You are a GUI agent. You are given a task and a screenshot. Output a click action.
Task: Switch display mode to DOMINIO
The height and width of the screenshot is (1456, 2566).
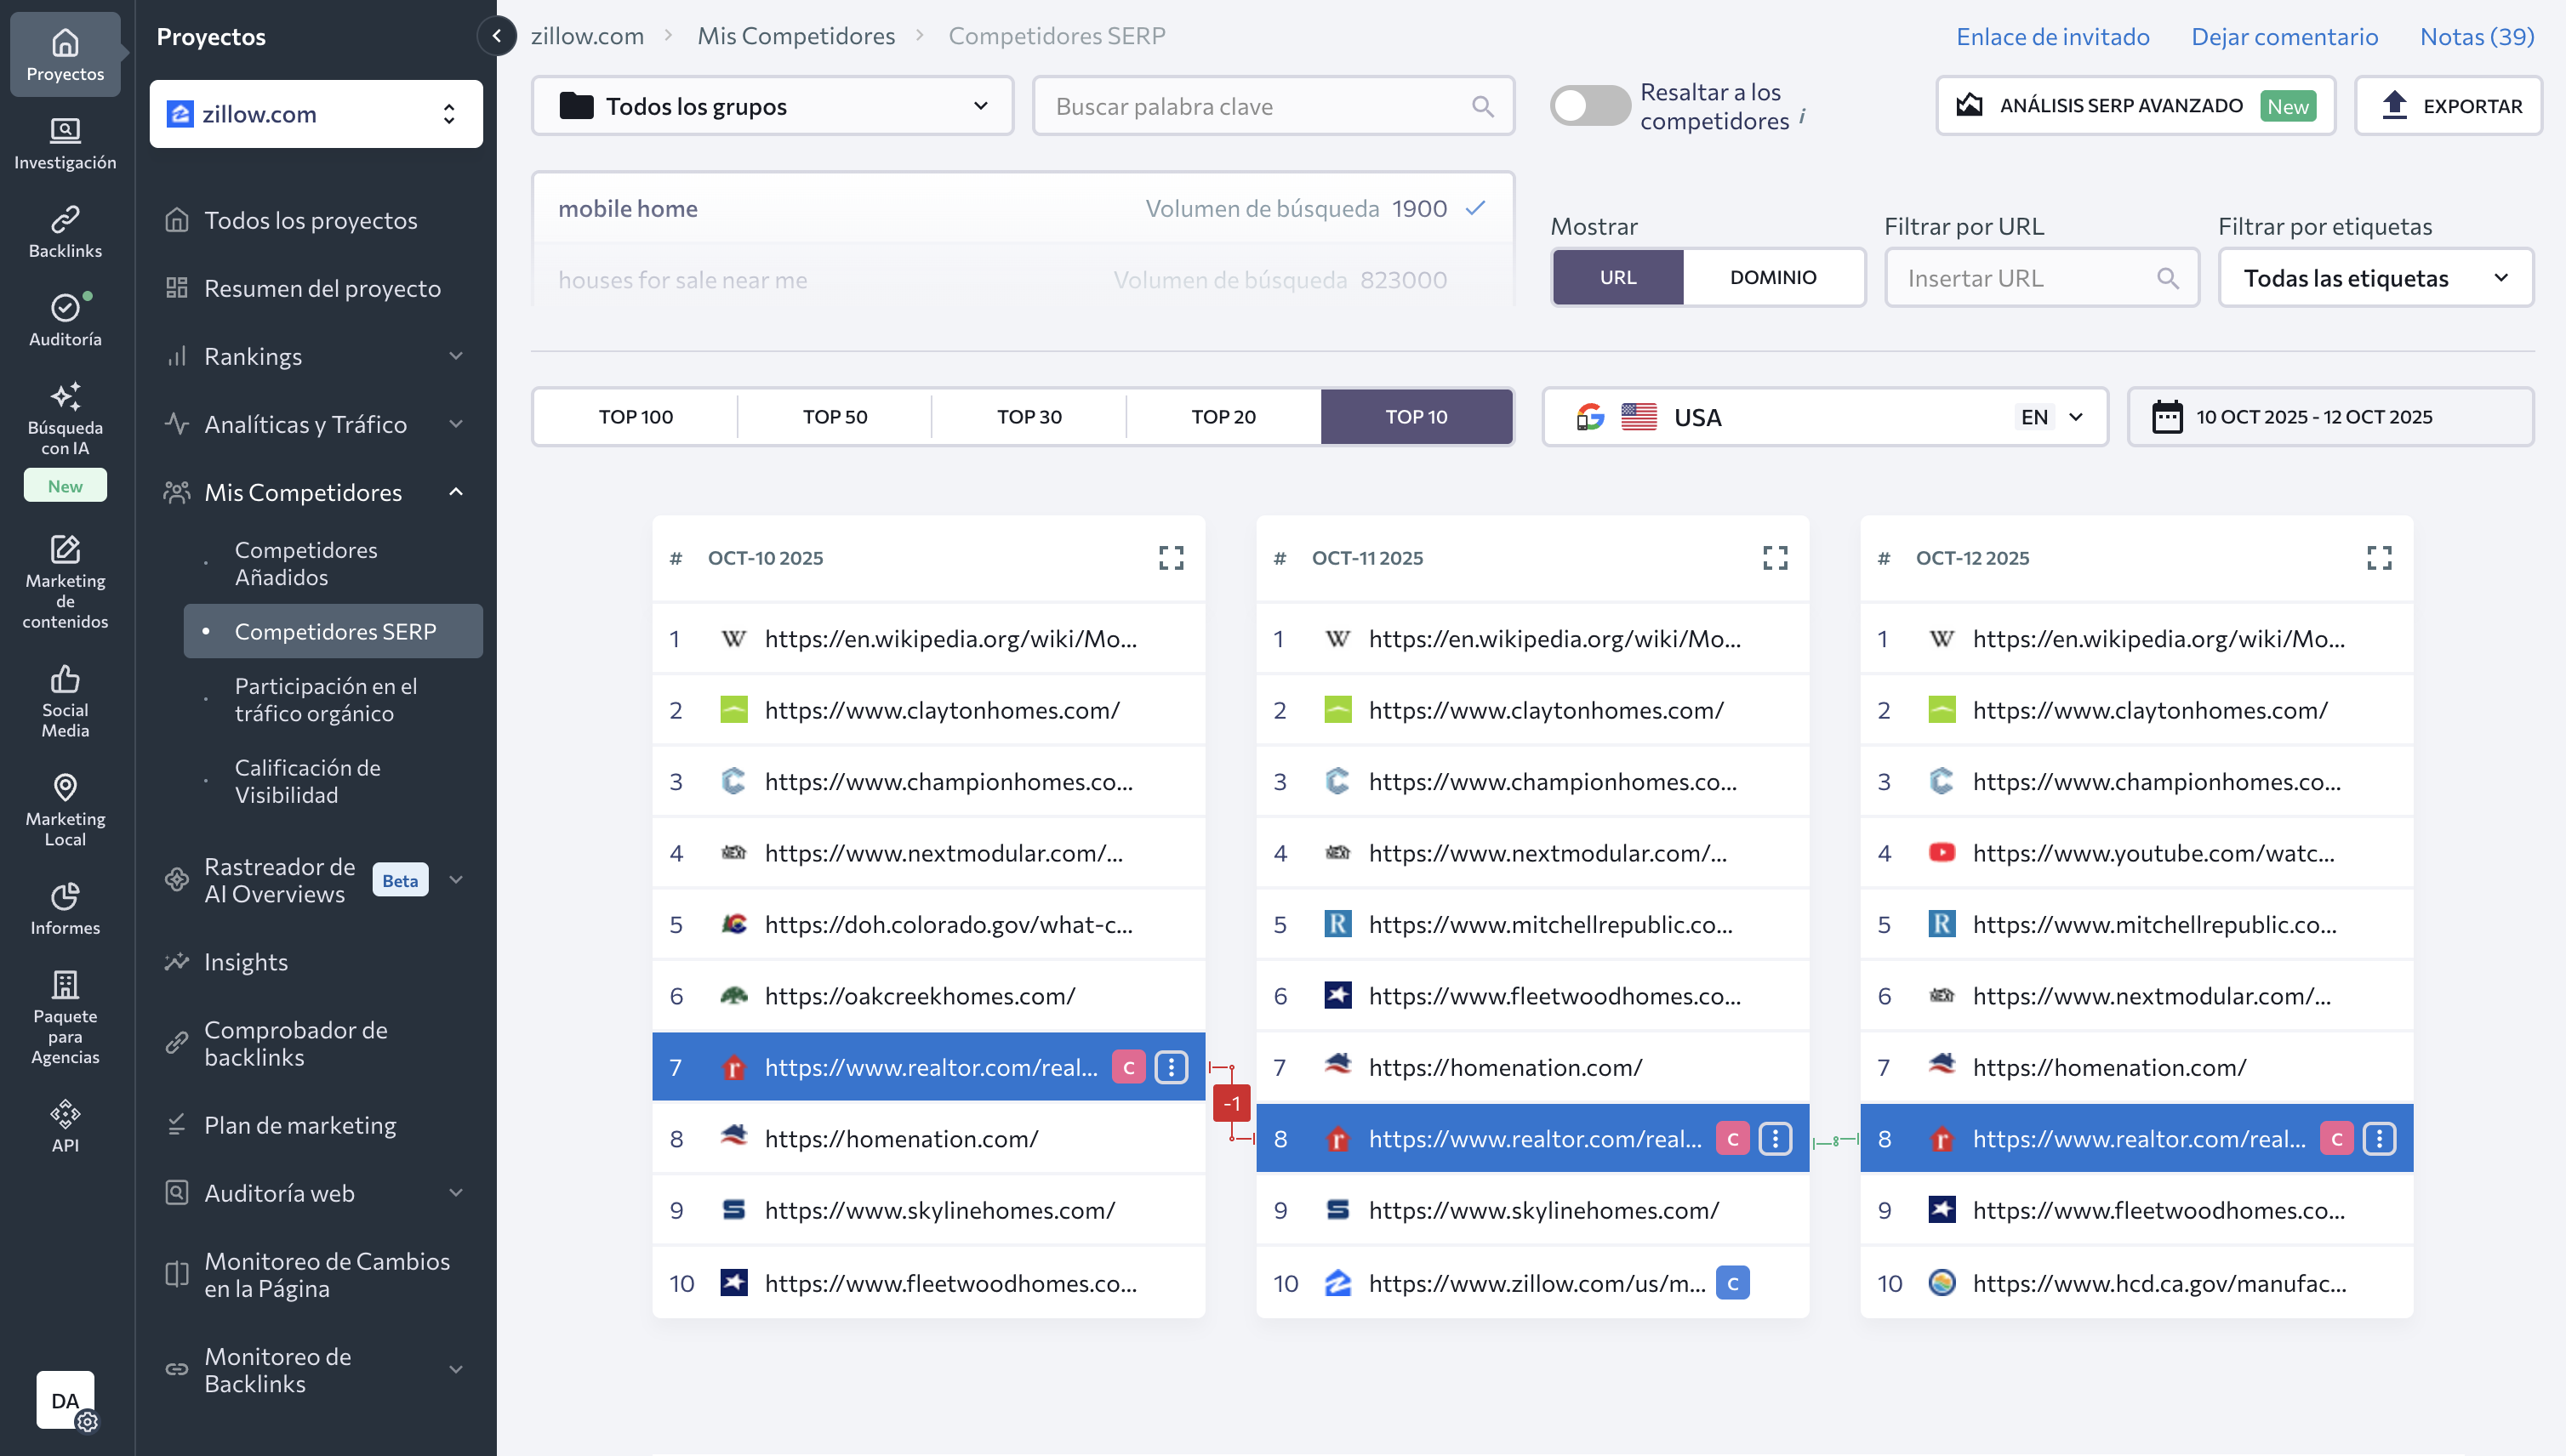coord(1773,277)
